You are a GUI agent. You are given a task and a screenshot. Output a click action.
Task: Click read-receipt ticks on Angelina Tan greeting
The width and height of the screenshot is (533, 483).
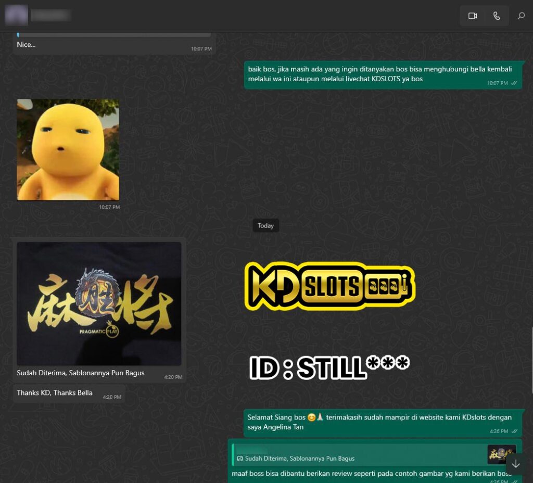point(514,431)
